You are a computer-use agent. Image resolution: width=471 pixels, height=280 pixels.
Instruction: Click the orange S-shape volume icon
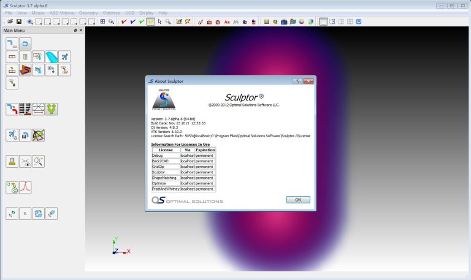[25, 70]
